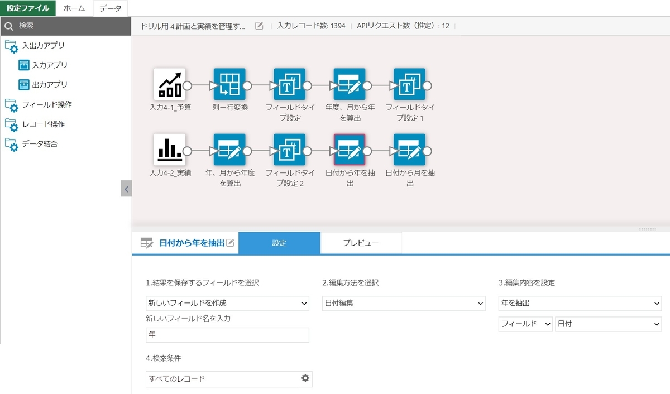
Task: Select the 日付から月を抽出 node icon
Action: pyautogui.click(x=409, y=150)
